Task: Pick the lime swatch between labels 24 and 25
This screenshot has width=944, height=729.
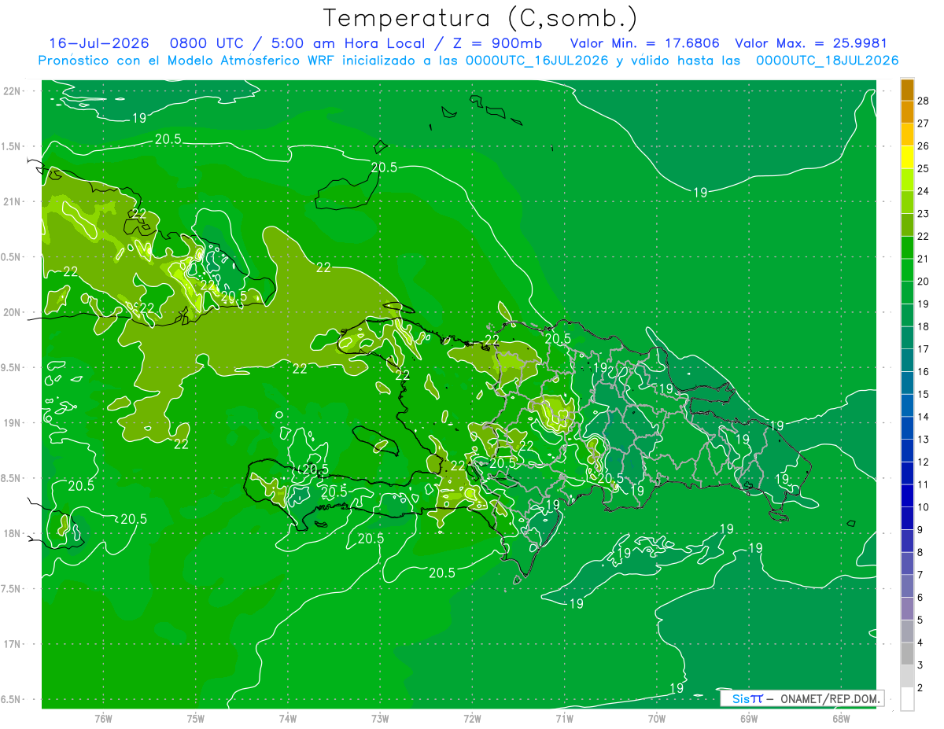Action: point(907,180)
